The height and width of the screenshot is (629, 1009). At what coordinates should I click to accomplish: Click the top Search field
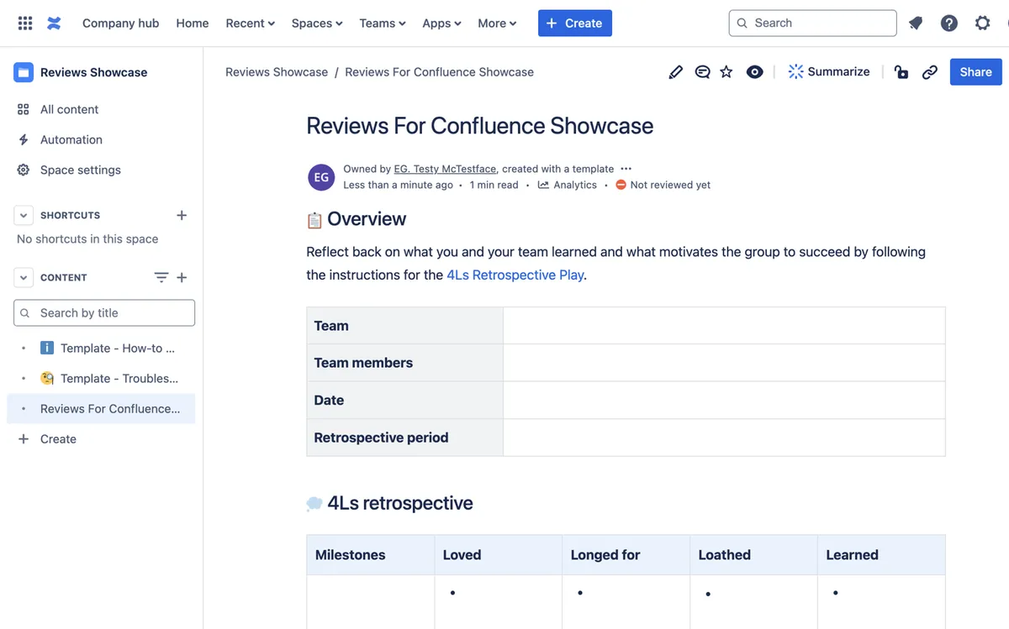812,24
